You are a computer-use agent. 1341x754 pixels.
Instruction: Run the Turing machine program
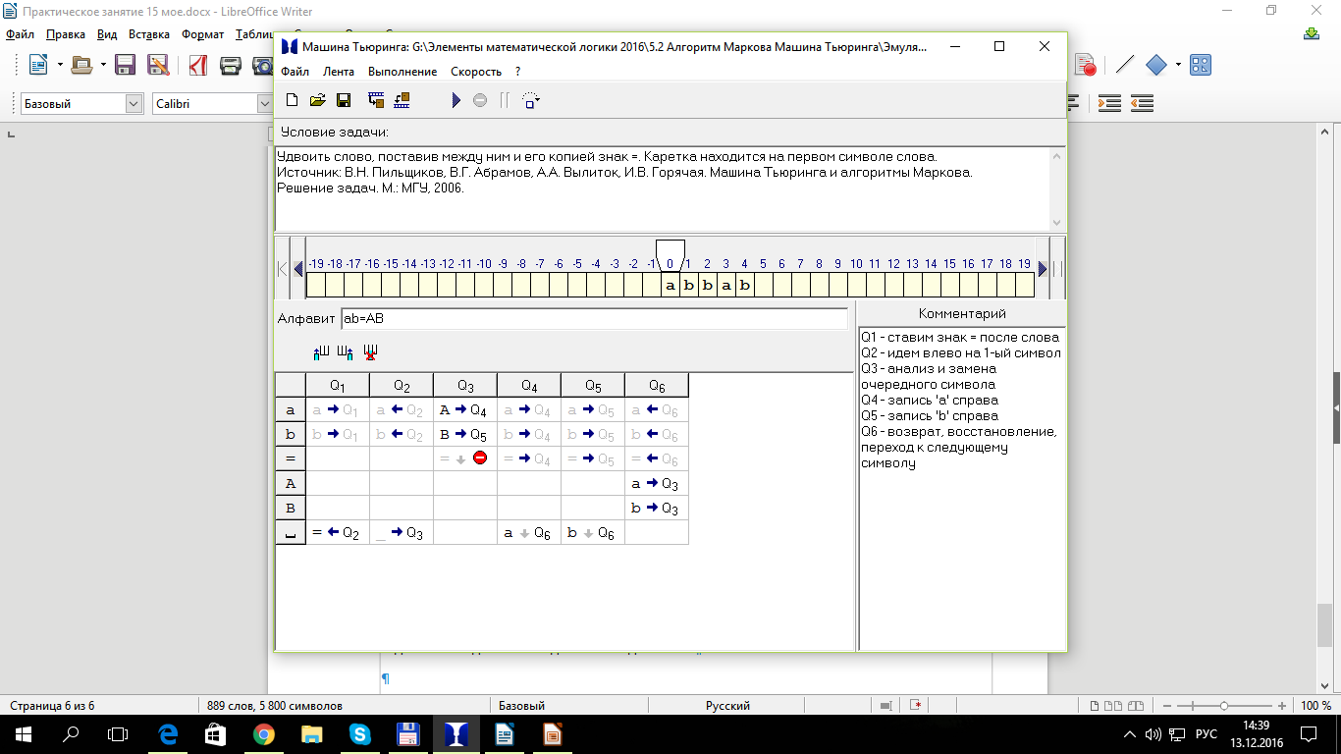(456, 100)
